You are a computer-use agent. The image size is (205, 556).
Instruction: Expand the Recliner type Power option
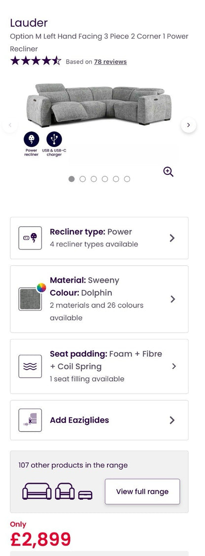pyautogui.click(x=100, y=238)
